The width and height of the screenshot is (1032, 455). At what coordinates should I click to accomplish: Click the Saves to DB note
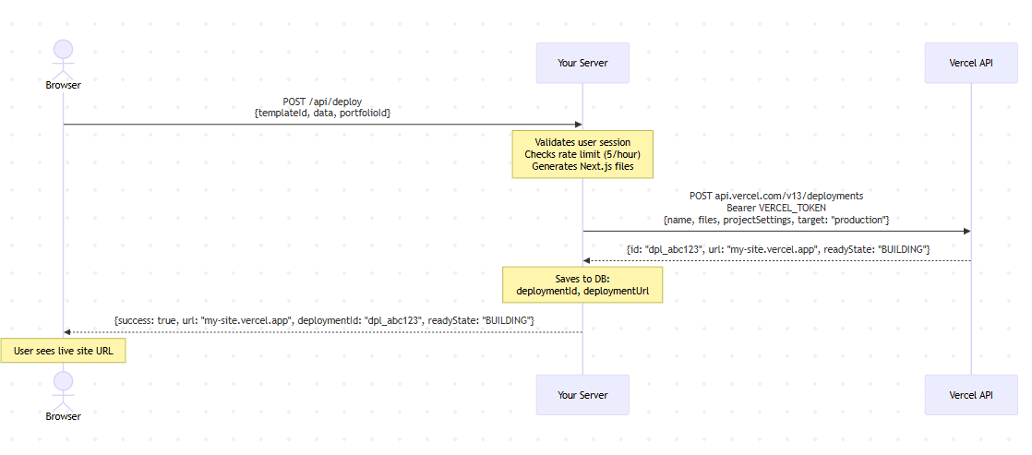(582, 284)
